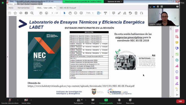Click the zoom out minus icon

(x=76, y=13)
